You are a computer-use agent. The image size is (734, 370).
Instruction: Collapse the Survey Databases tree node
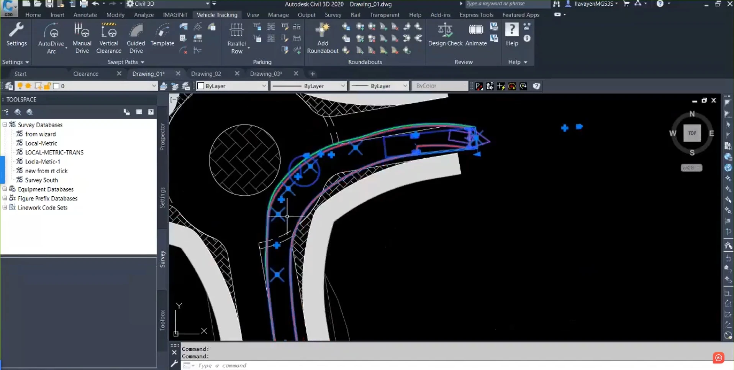coord(5,125)
